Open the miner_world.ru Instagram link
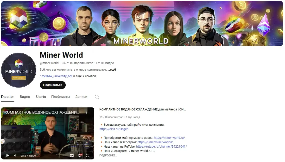This screenshot has height=162, width=285. (x=141, y=151)
